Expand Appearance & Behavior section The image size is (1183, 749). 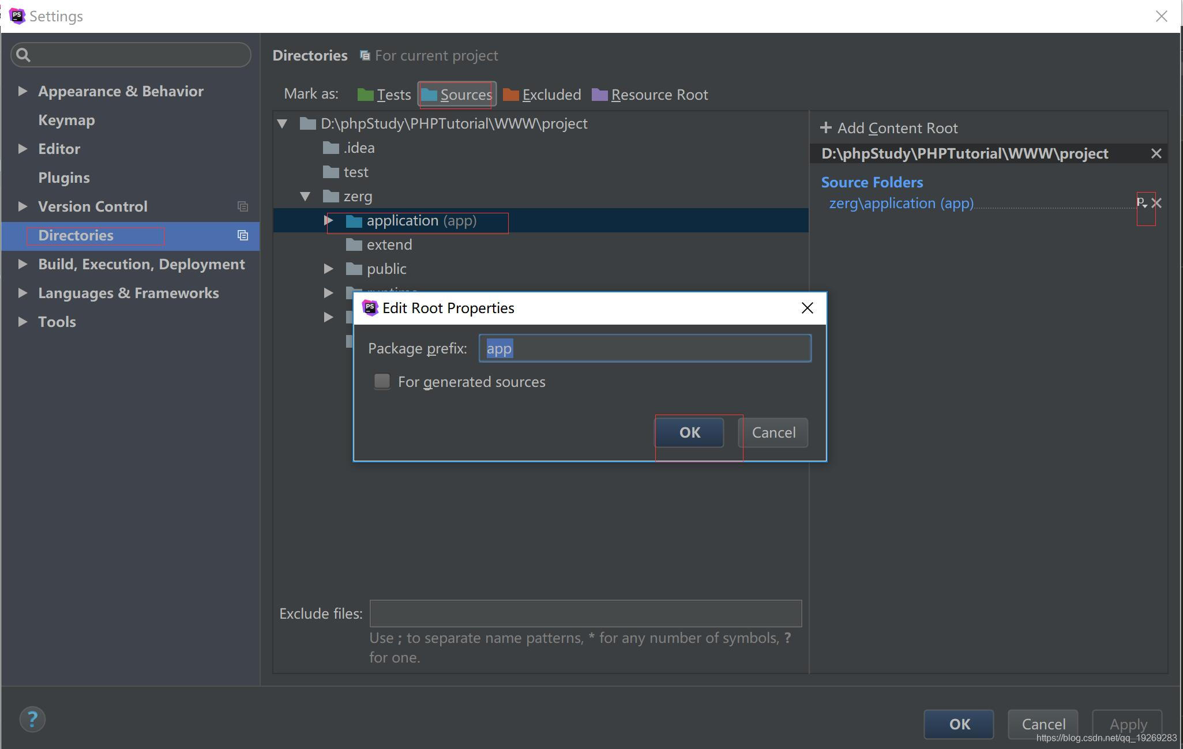(22, 91)
